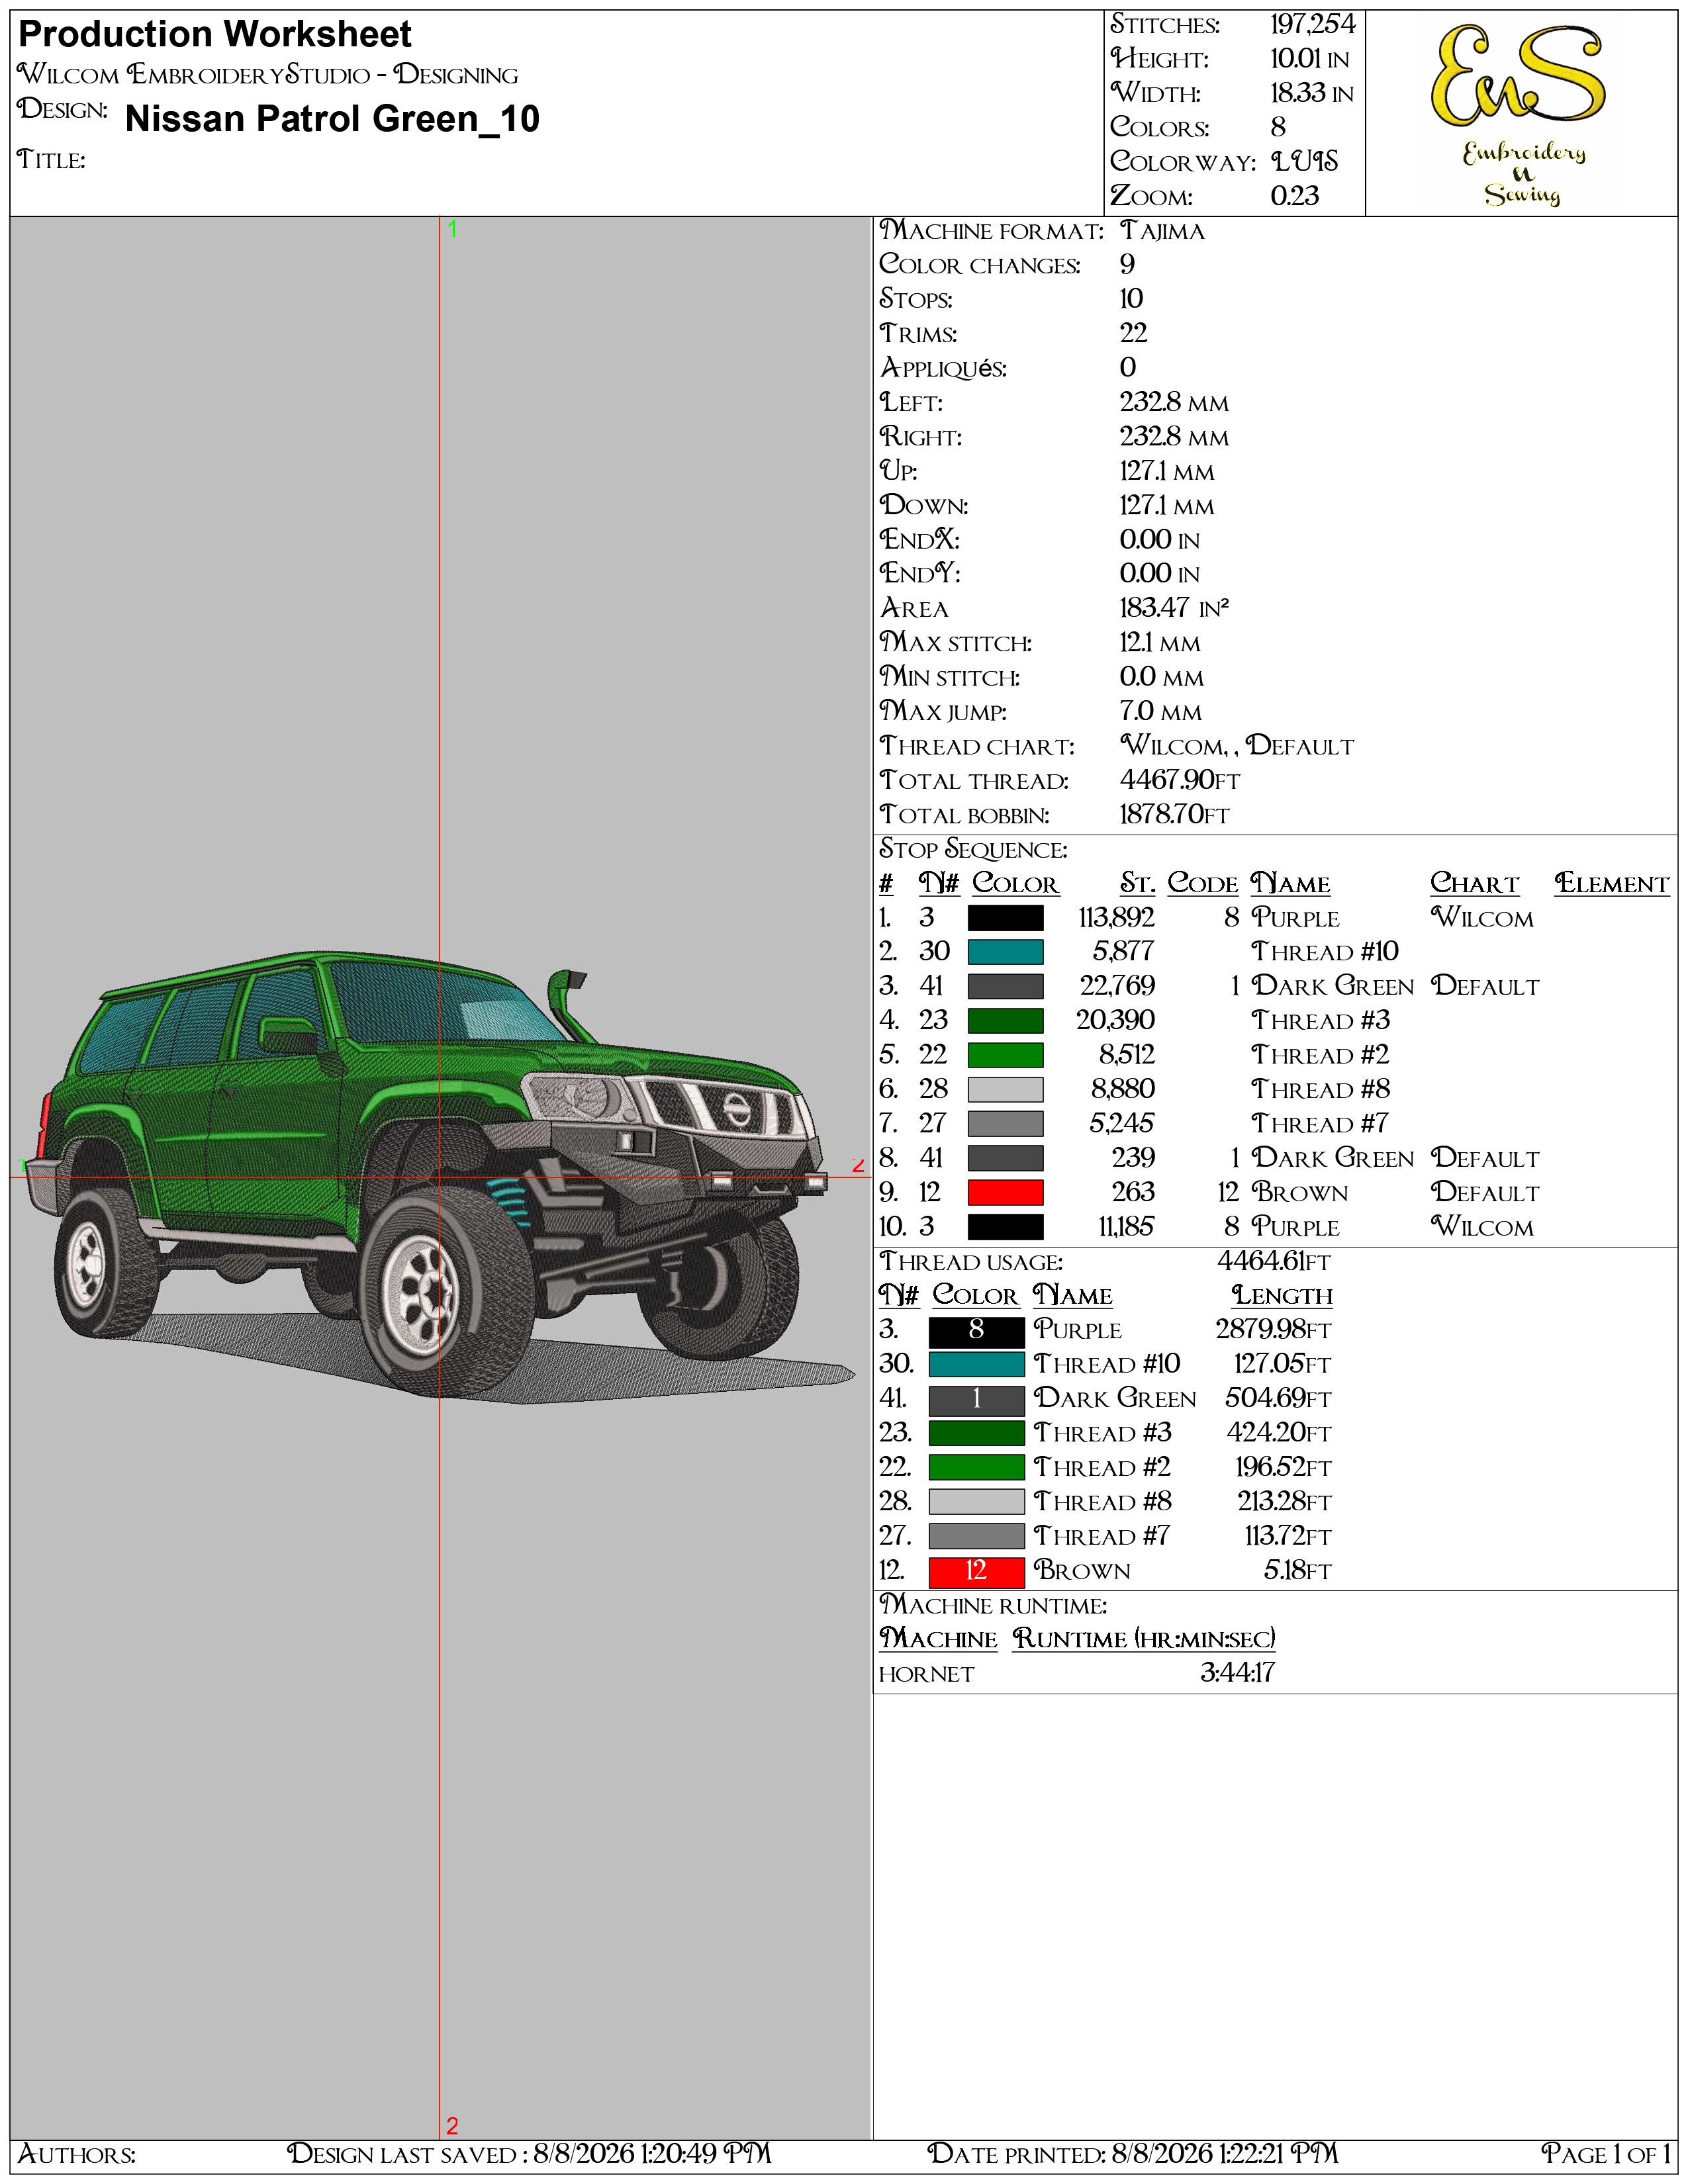Select the design name "Nissan Patrol Green_10"
This screenshot has height=2184, width=1688.
tap(332, 119)
